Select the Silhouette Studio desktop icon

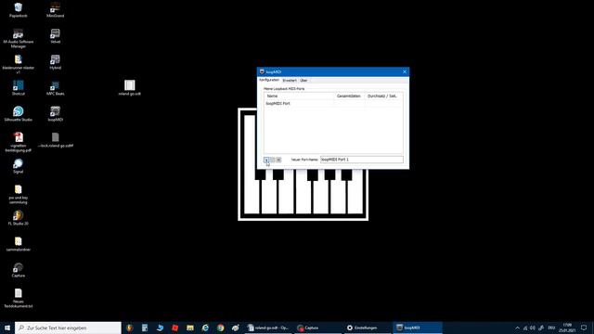(19, 113)
